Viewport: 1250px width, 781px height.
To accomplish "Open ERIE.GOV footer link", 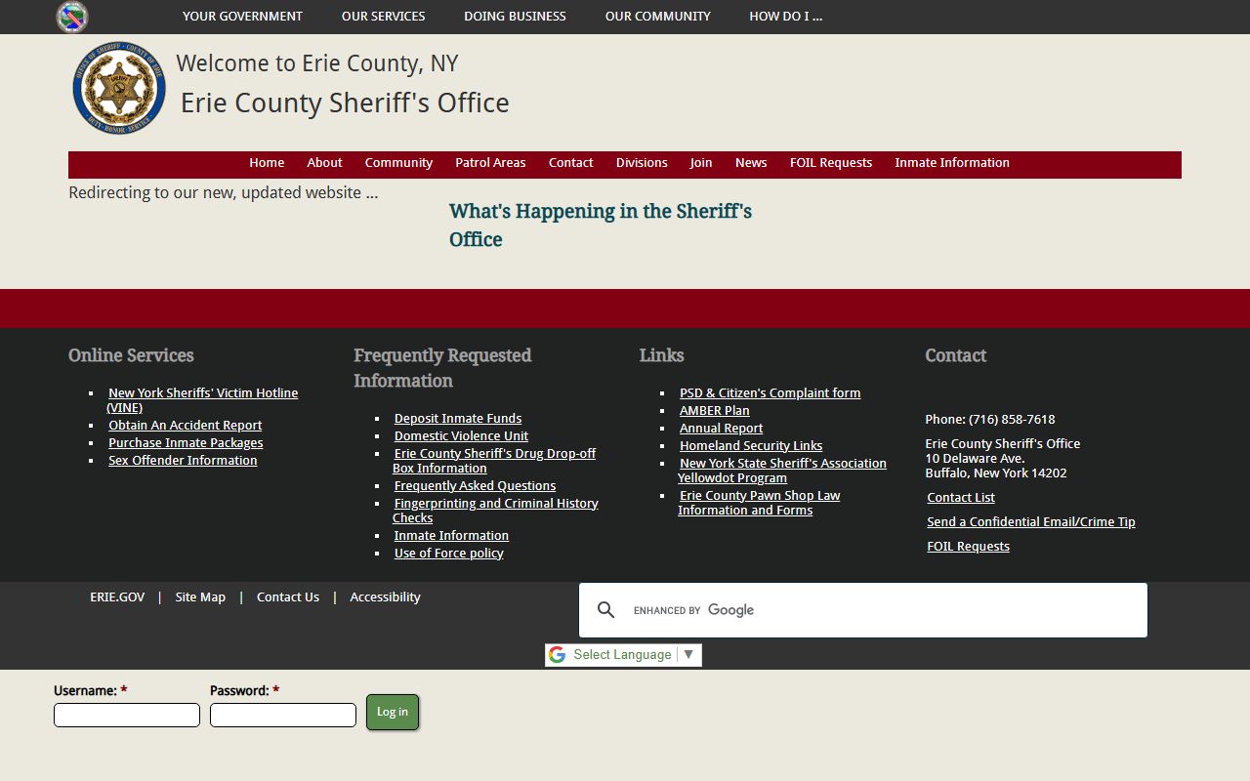I will click(117, 597).
